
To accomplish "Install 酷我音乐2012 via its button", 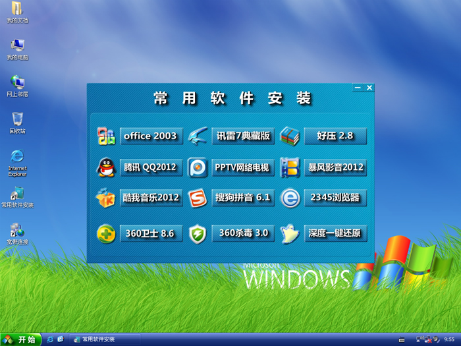I will (151, 198).
